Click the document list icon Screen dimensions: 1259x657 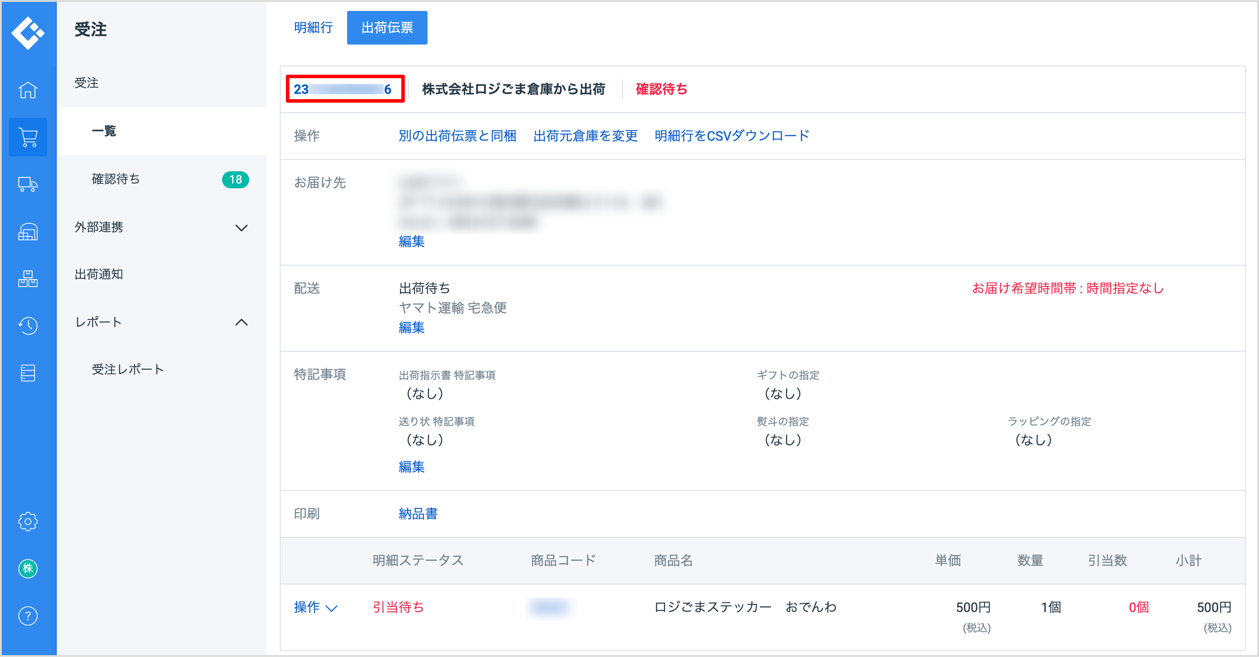(x=28, y=373)
